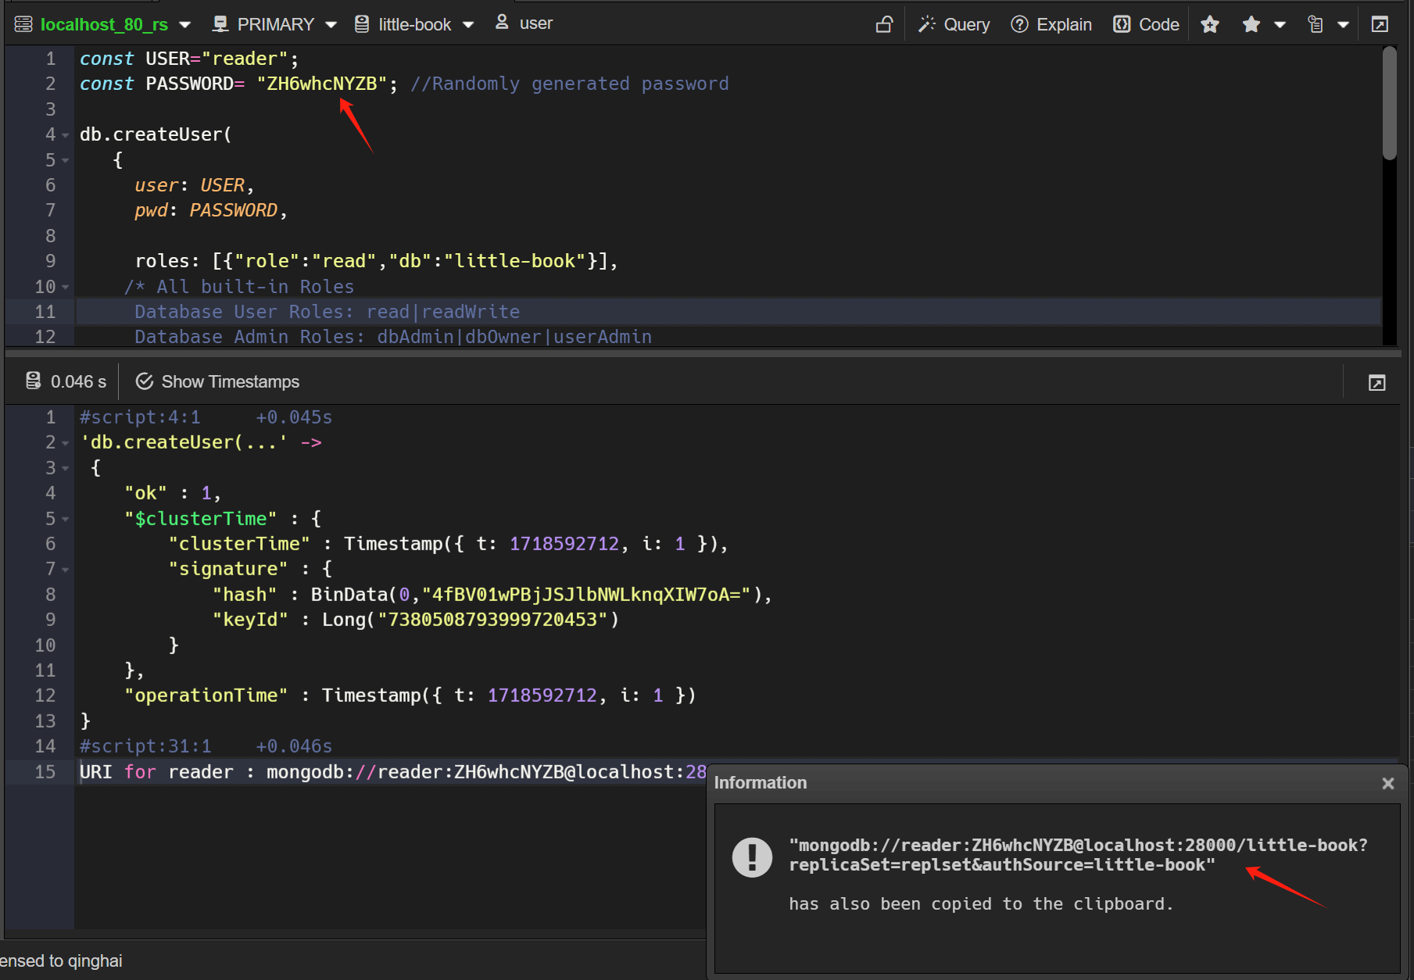Image resolution: width=1414 pixels, height=980 pixels.
Task: Open the PRIMARY node dropdown
Action: click(331, 25)
